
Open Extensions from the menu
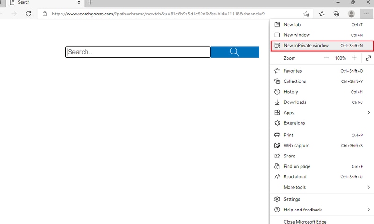pos(322,123)
